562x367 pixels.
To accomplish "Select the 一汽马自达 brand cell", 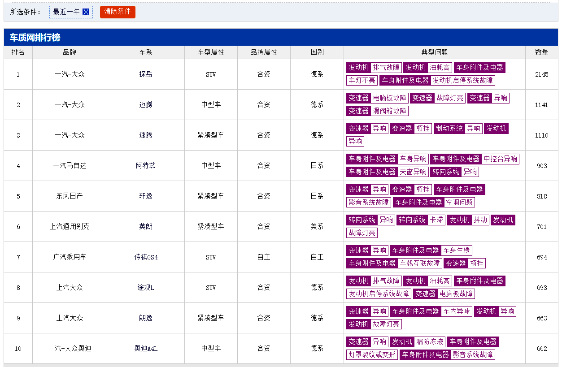I will (x=70, y=166).
